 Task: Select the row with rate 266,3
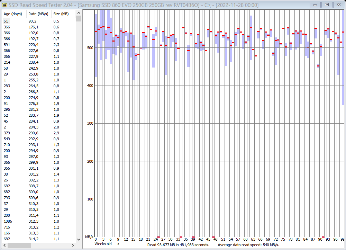[x=39, y=92]
